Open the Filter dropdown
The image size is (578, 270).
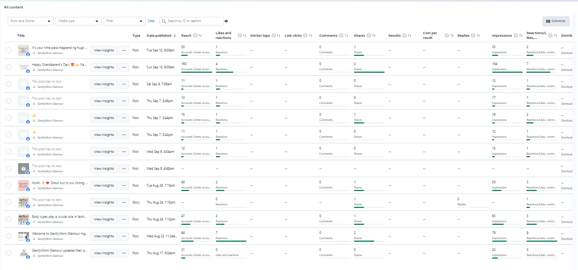click(x=125, y=21)
